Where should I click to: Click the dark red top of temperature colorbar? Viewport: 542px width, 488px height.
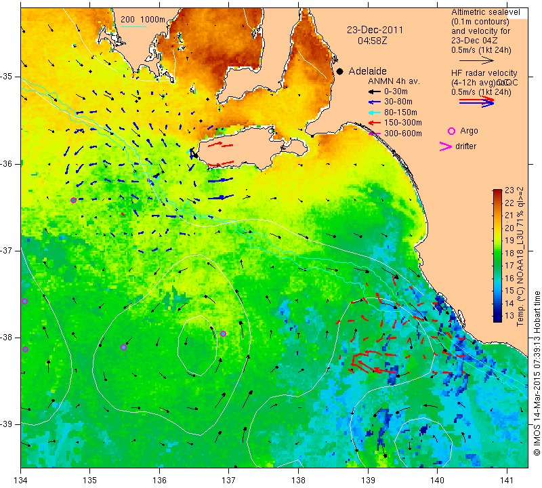497,191
